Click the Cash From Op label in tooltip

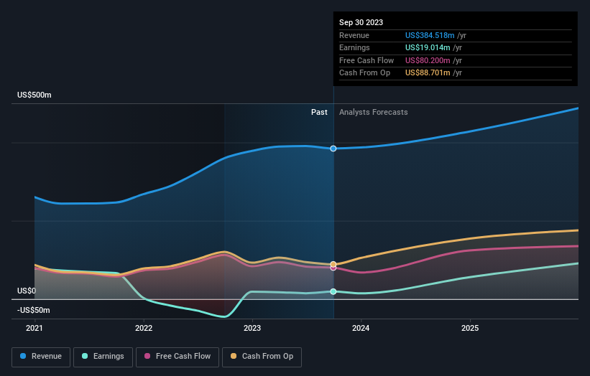click(364, 73)
